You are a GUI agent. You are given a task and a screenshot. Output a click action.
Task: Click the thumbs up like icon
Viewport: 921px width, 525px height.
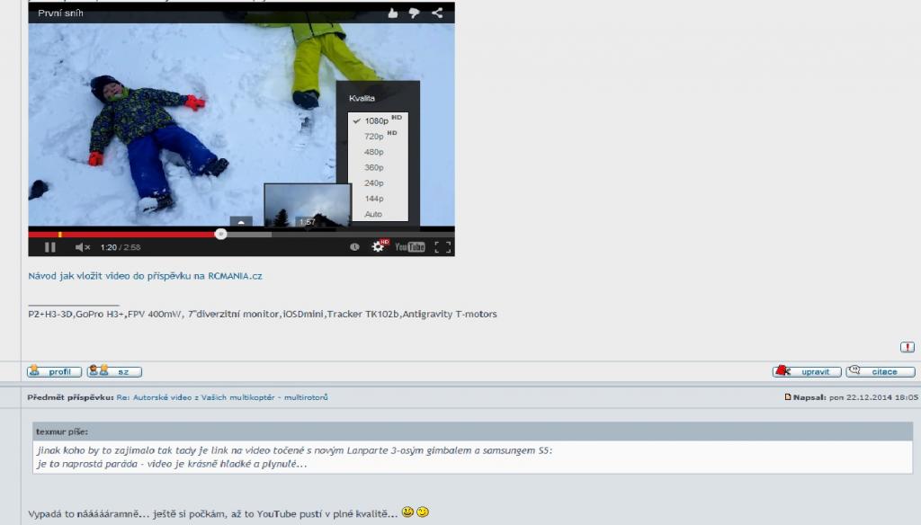click(393, 13)
